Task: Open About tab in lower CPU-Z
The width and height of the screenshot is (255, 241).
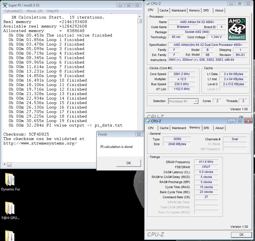Action: click(219, 128)
